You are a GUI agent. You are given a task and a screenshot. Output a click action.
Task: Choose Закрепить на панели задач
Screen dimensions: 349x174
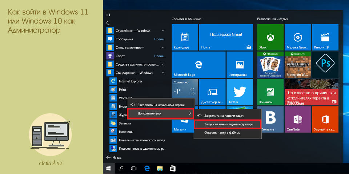[x=227, y=116]
